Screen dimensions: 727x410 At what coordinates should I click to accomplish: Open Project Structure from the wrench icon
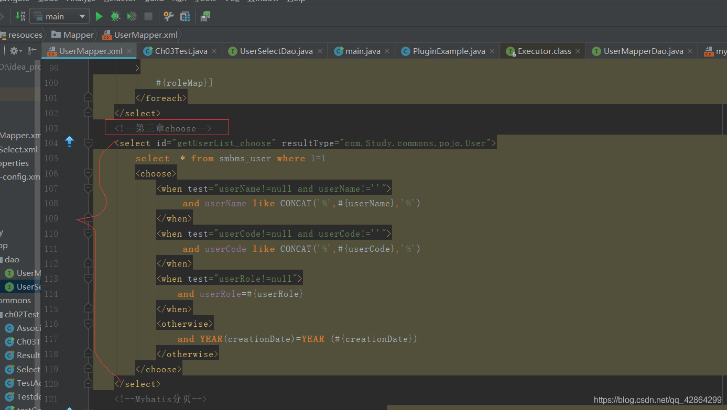(168, 16)
